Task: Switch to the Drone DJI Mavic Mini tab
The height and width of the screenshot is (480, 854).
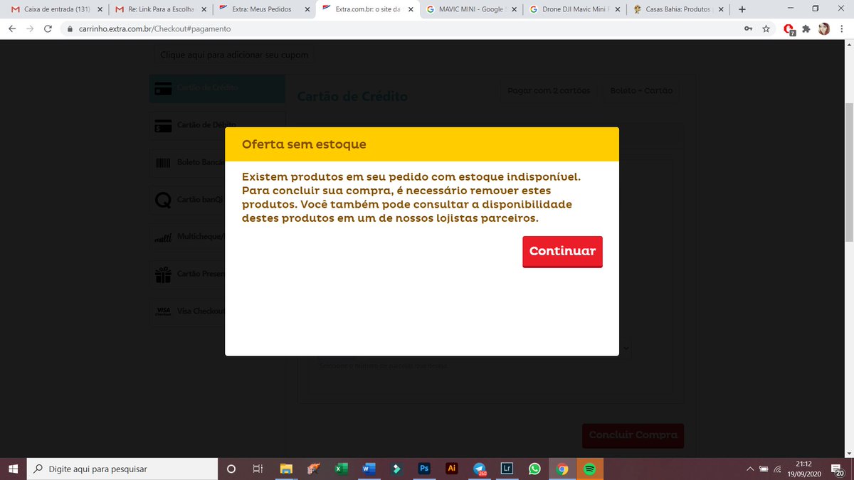Action: pyautogui.click(x=576, y=10)
